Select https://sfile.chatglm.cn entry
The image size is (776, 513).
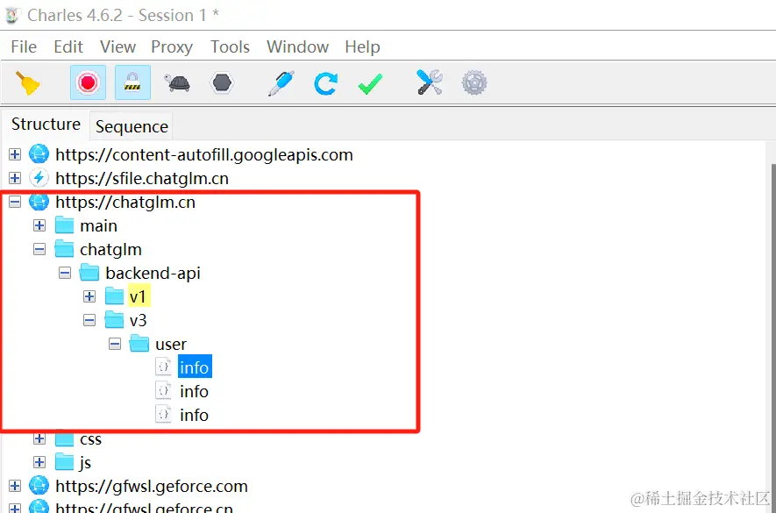(x=142, y=178)
